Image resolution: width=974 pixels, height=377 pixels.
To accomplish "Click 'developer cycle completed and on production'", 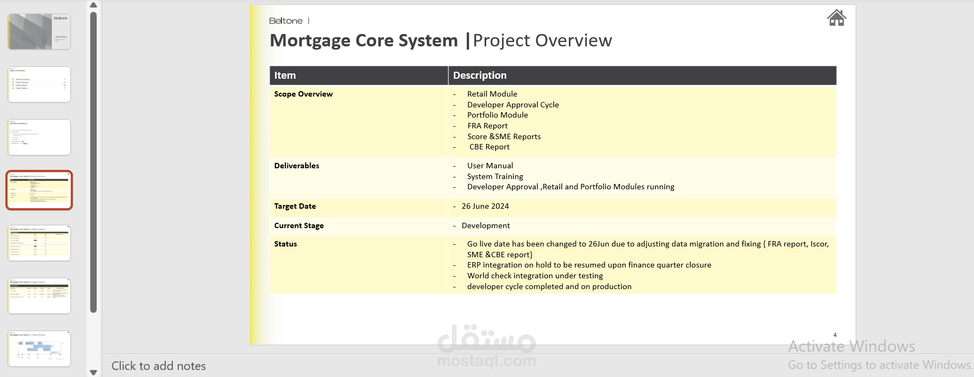I will click(549, 286).
